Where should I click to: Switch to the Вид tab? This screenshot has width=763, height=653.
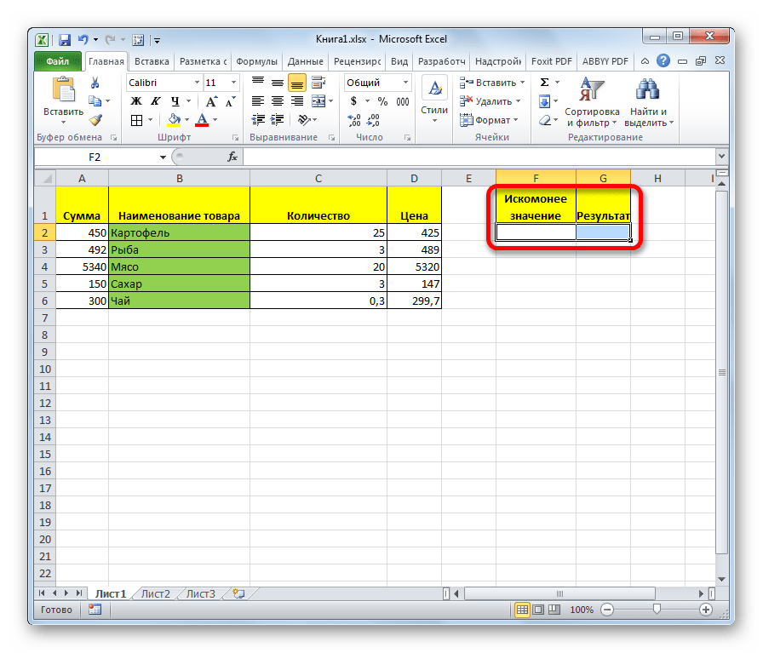click(399, 61)
